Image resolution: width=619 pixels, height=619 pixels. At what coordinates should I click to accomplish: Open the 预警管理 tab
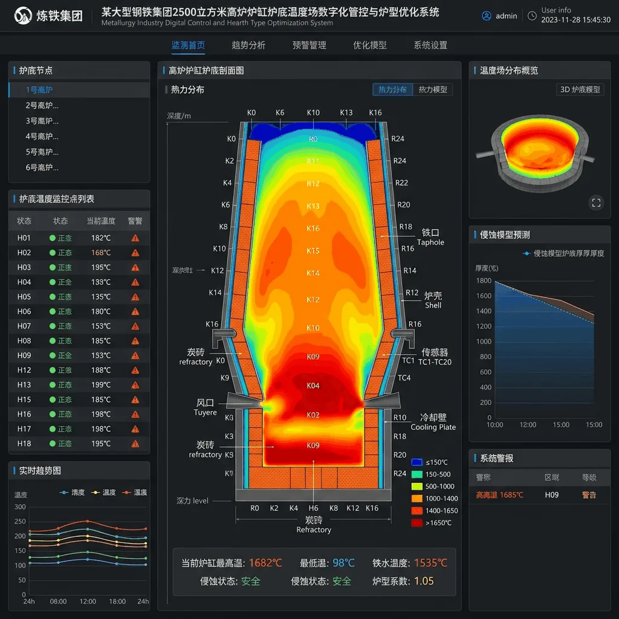point(309,45)
